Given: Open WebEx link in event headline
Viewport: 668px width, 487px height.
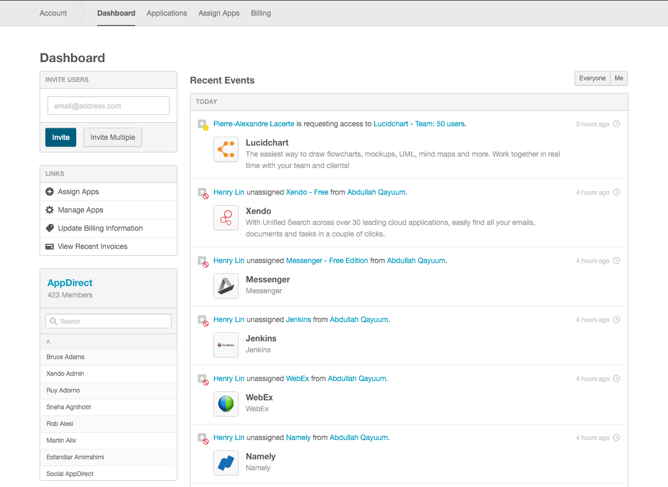Looking at the screenshot, I should tap(297, 378).
